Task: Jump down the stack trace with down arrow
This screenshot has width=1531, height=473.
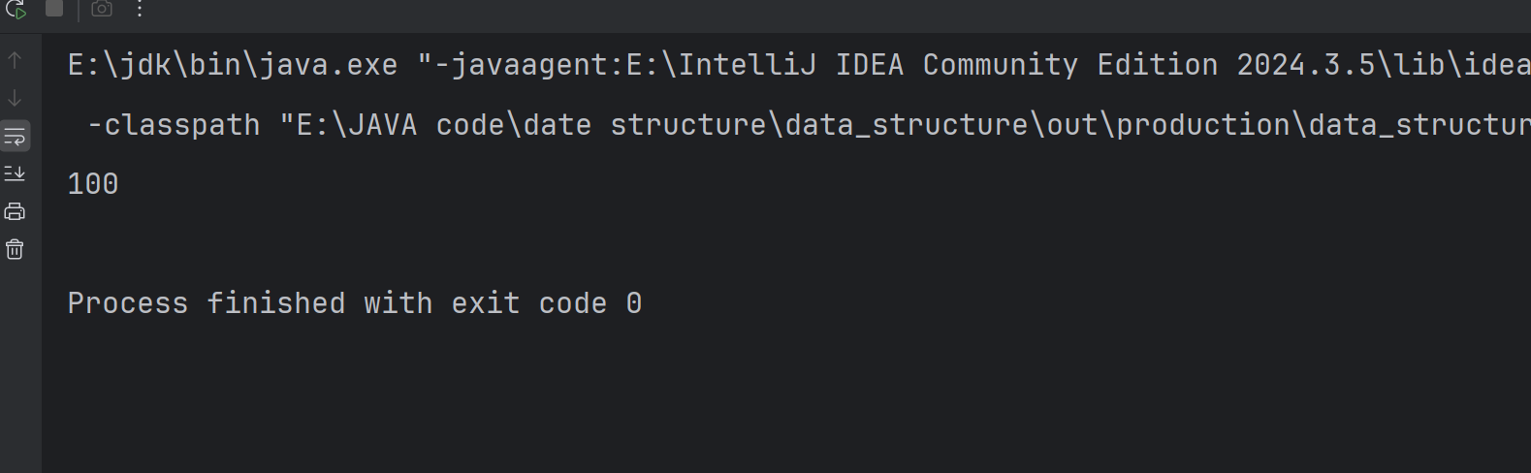Action: coord(16,98)
